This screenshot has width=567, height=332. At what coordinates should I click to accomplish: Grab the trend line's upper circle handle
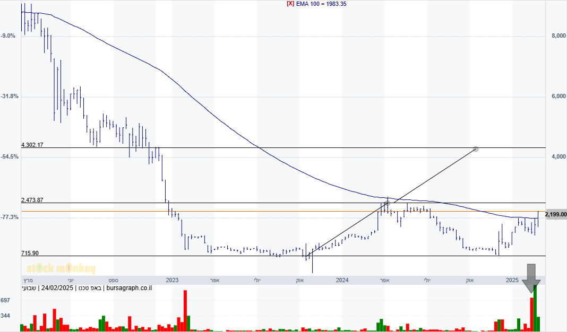[476, 149]
